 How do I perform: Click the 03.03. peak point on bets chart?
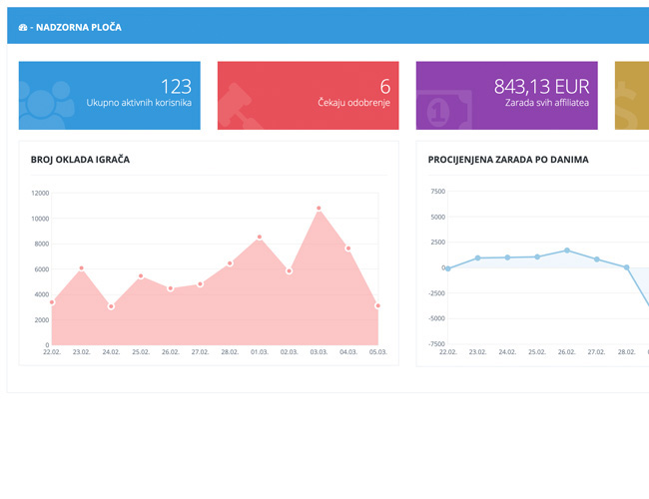pos(319,209)
